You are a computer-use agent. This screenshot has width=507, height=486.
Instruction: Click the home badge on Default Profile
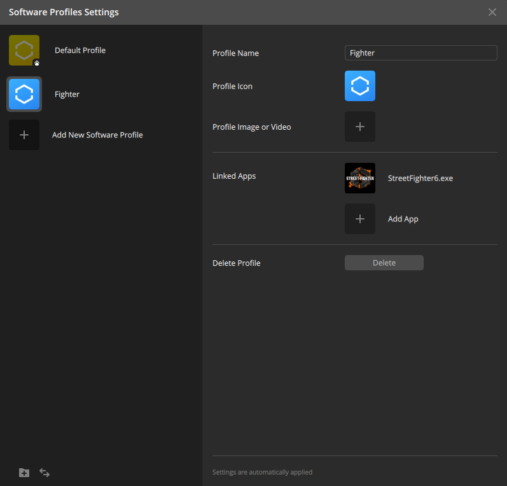[x=37, y=63]
